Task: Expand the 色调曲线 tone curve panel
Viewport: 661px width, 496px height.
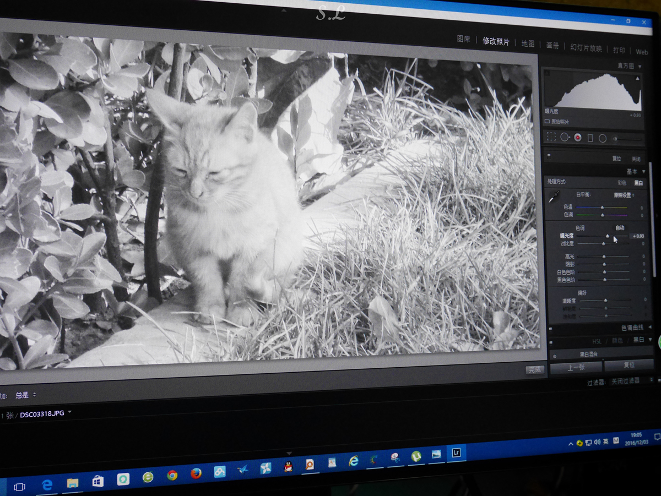Action: pyautogui.click(x=651, y=328)
